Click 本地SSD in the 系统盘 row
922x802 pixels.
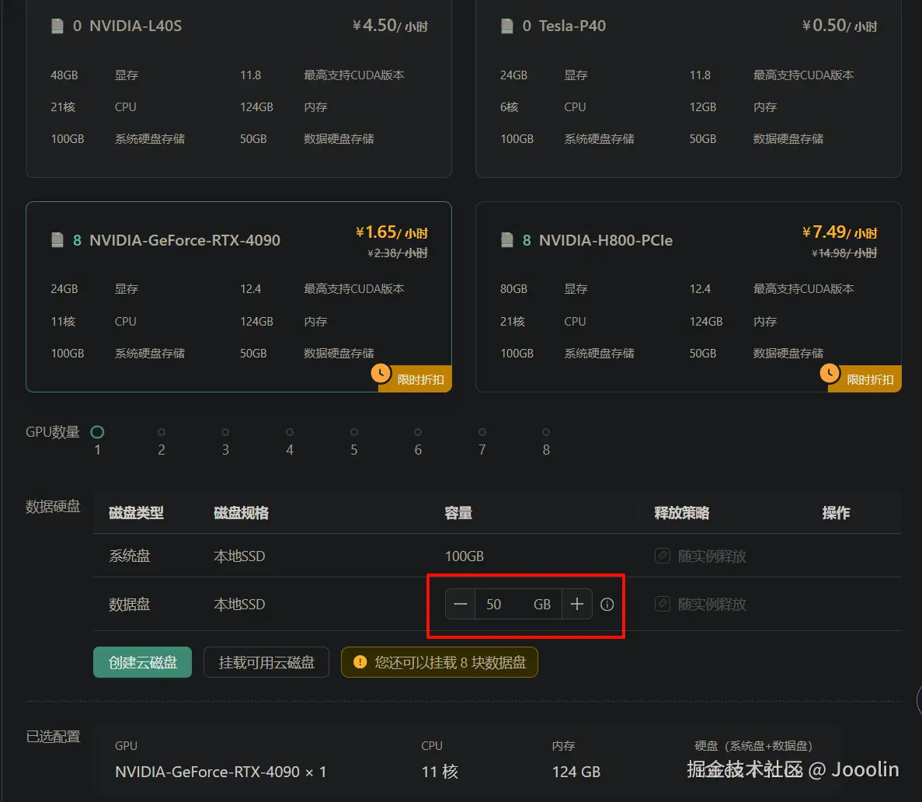pos(239,556)
